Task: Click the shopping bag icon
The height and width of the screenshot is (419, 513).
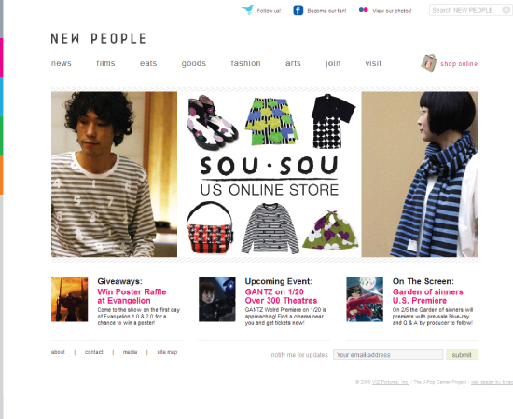Action: (x=429, y=63)
